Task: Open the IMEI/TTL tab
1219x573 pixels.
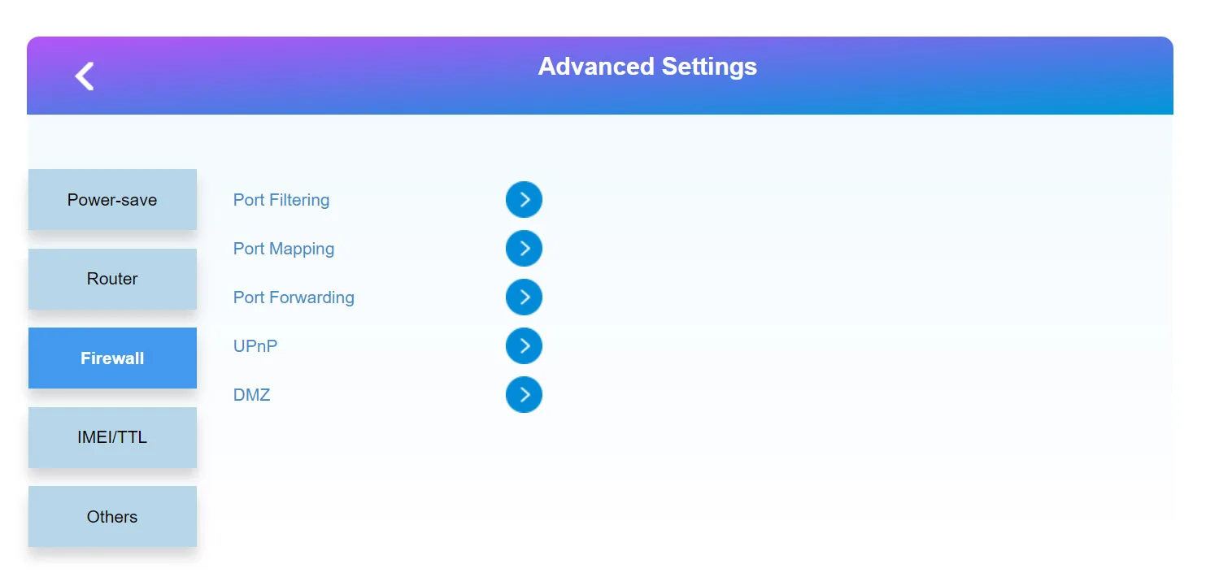Action: (x=112, y=437)
